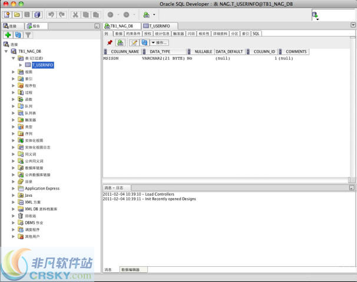Click the database icon in the top-right search box

(315, 15)
